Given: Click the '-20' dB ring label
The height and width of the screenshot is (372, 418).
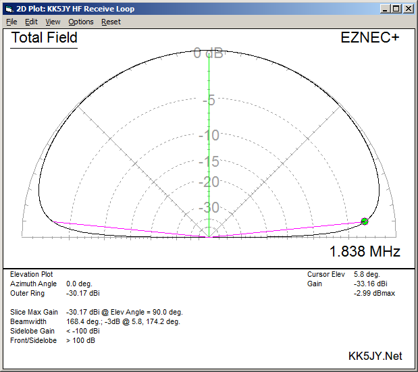Looking at the screenshot, I should (x=209, y=182).
